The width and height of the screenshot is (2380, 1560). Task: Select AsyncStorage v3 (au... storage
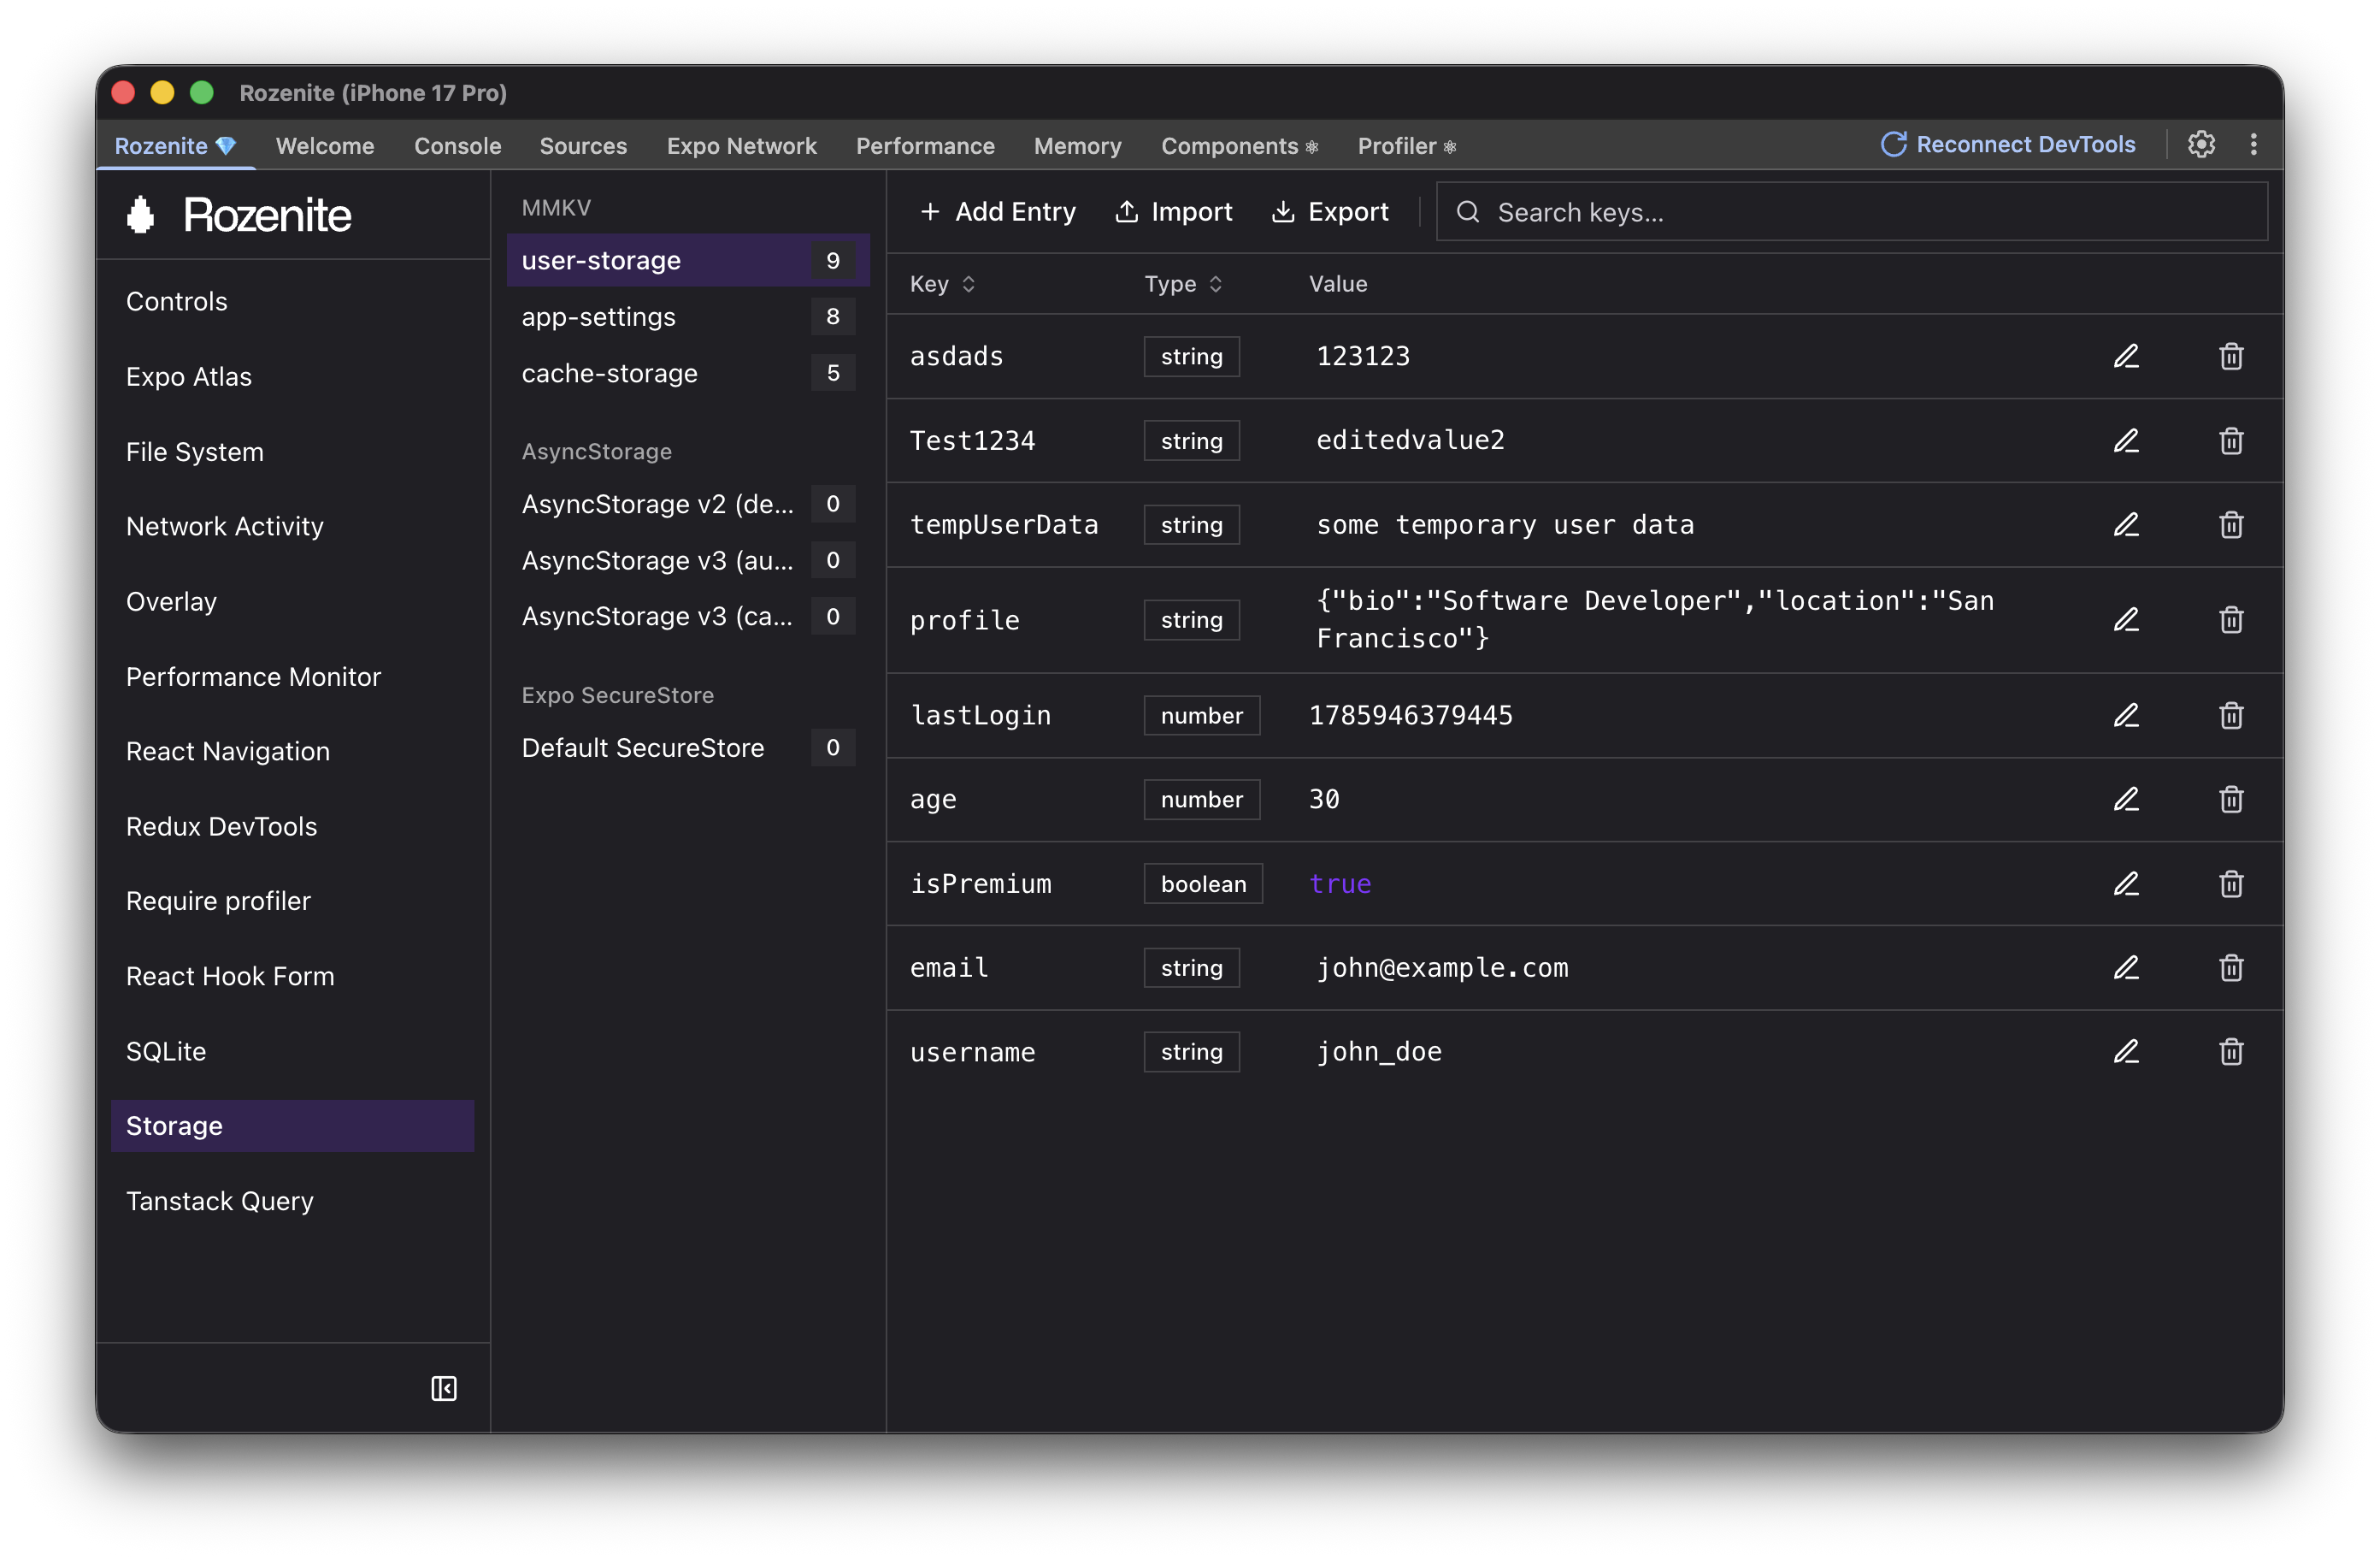(x=688, y=560)
